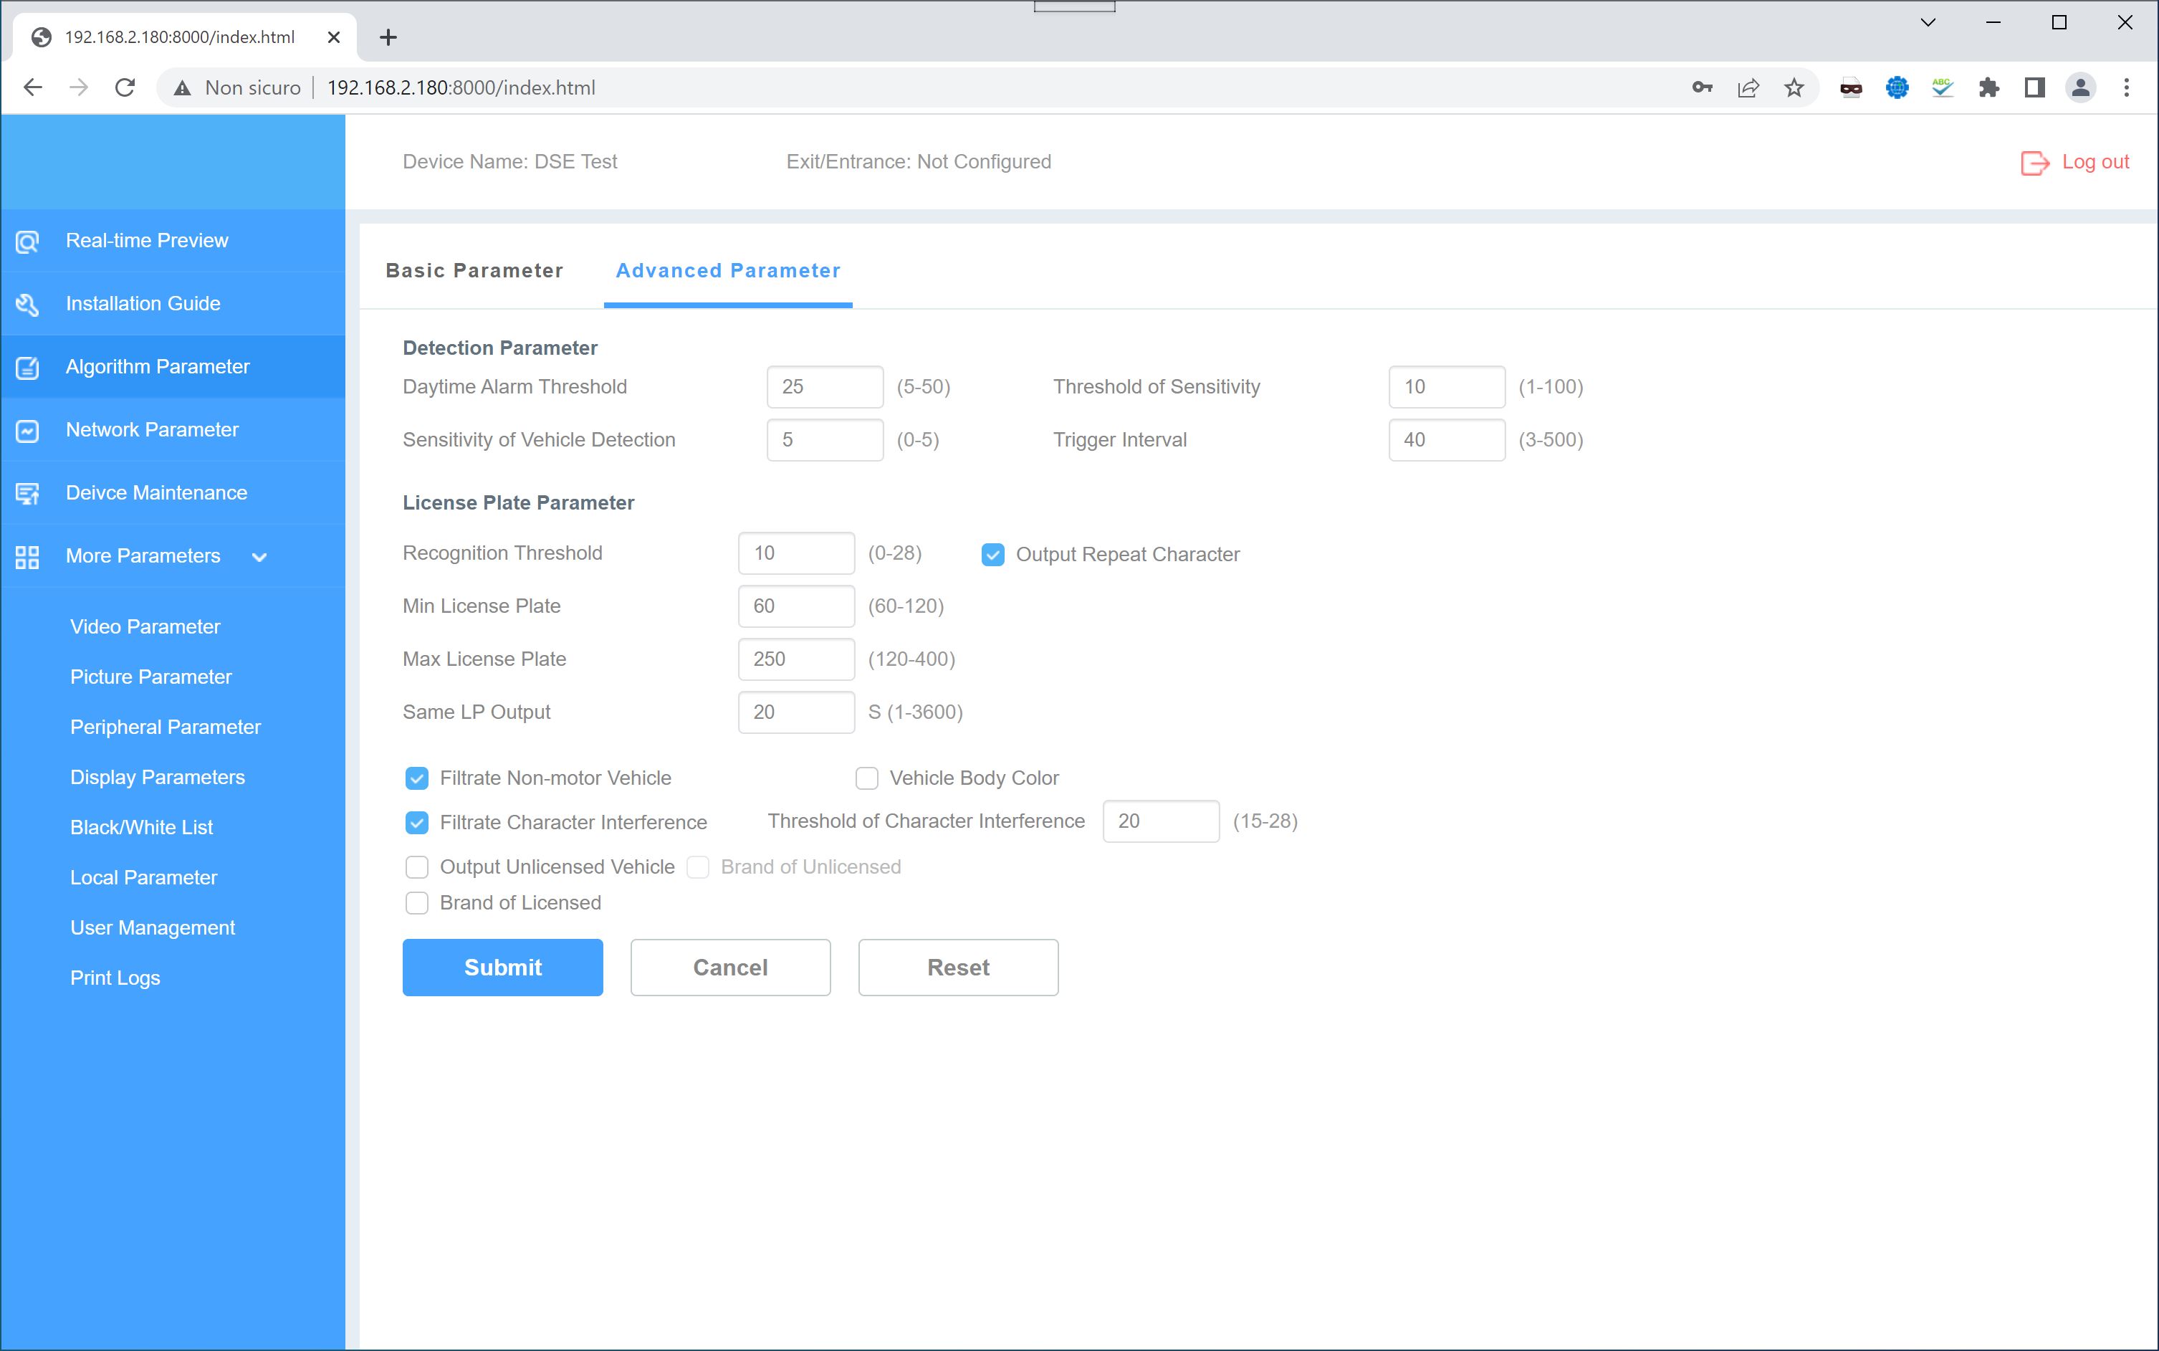Click the Network Parameter sidebar icon
Image resolution: width=2159 pixels, height=1351 pixels.
coord(28,431)
